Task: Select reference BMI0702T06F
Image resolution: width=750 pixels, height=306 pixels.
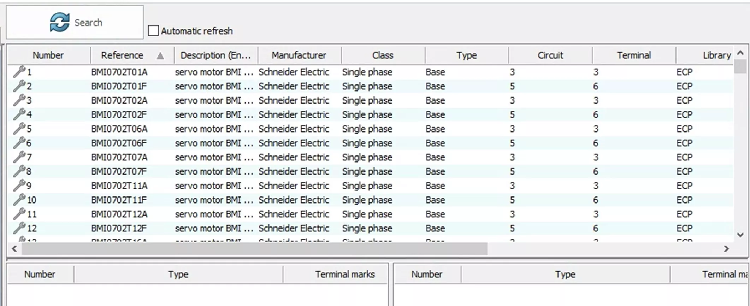Action: [x=119, y=143]
